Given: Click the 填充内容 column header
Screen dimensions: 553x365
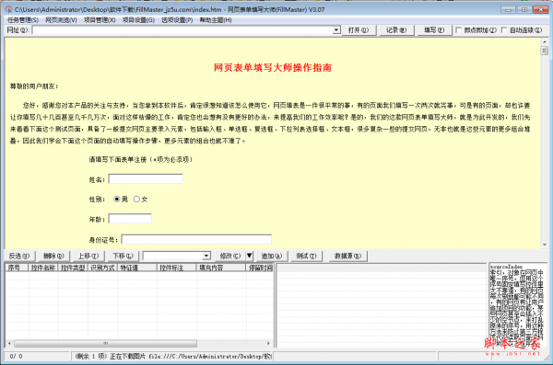Looking at the screenshot, I should [221, 268].
